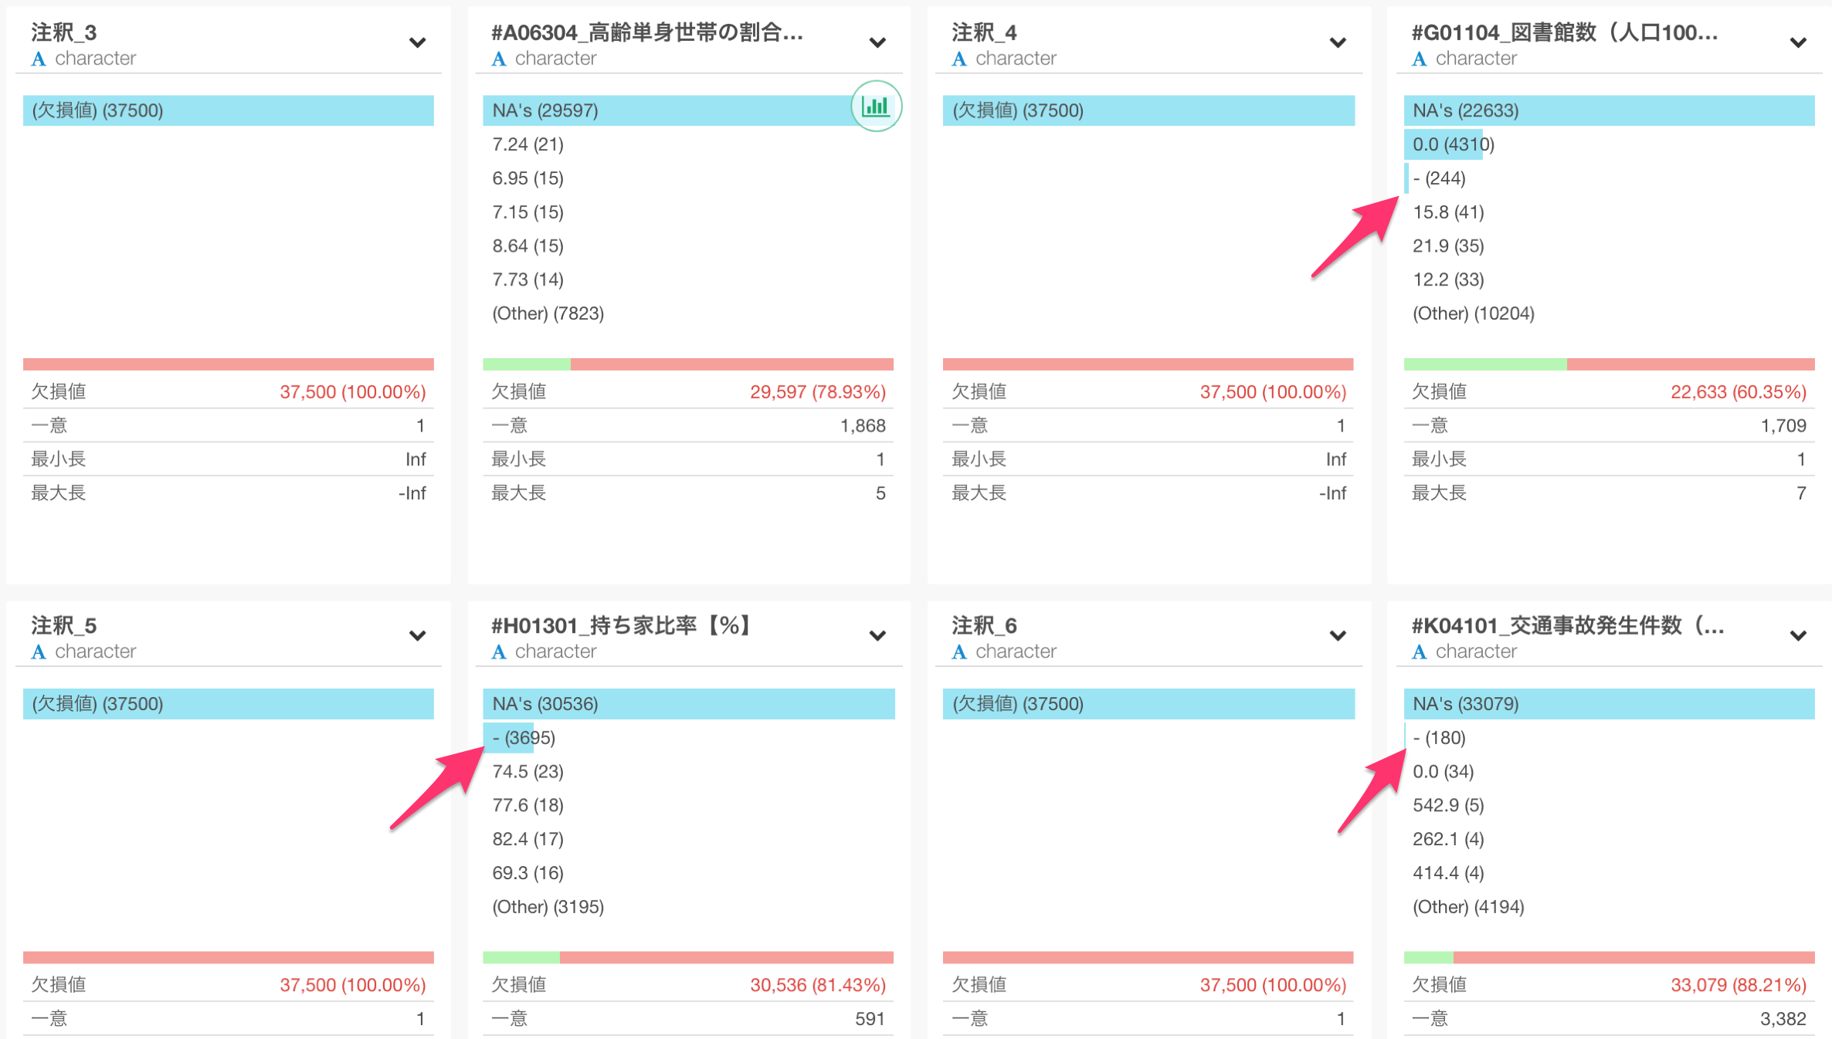The width and height of the screenshot is (1832, 1039).
Task: Open the 注釈_5 column menu chevron
Action: pyautogui.click(x=418, y=635)
